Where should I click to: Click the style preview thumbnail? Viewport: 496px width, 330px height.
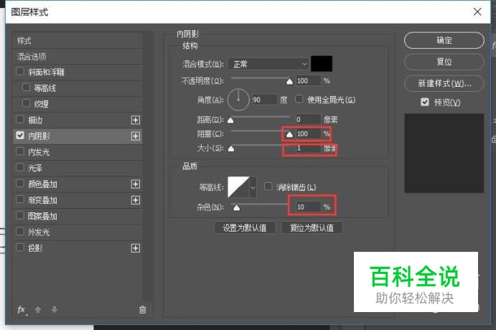click(444, 154)
